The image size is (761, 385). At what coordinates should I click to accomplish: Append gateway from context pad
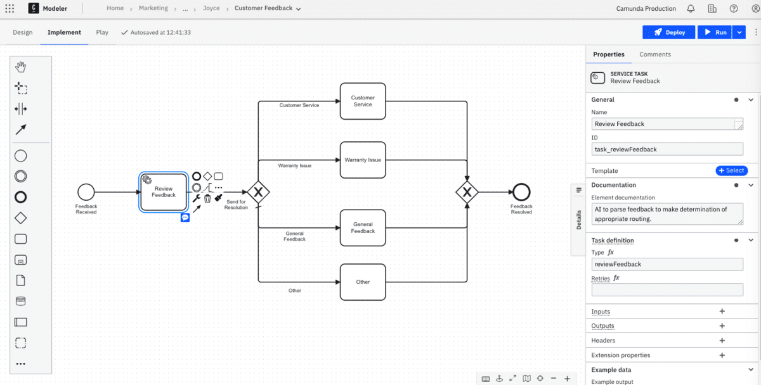207,176
